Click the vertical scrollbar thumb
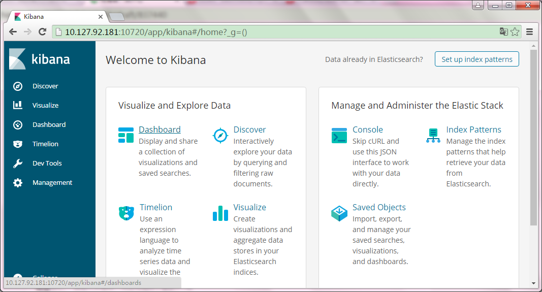Viewport: 542px width, 292px height. coord(533,138)
